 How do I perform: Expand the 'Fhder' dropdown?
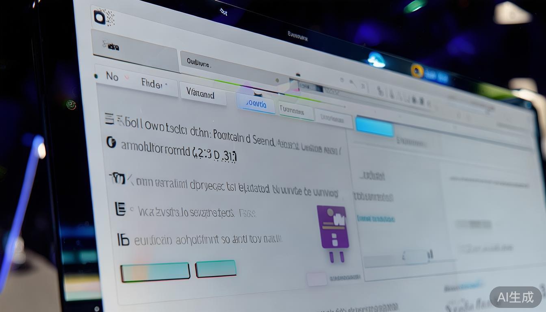155,84
